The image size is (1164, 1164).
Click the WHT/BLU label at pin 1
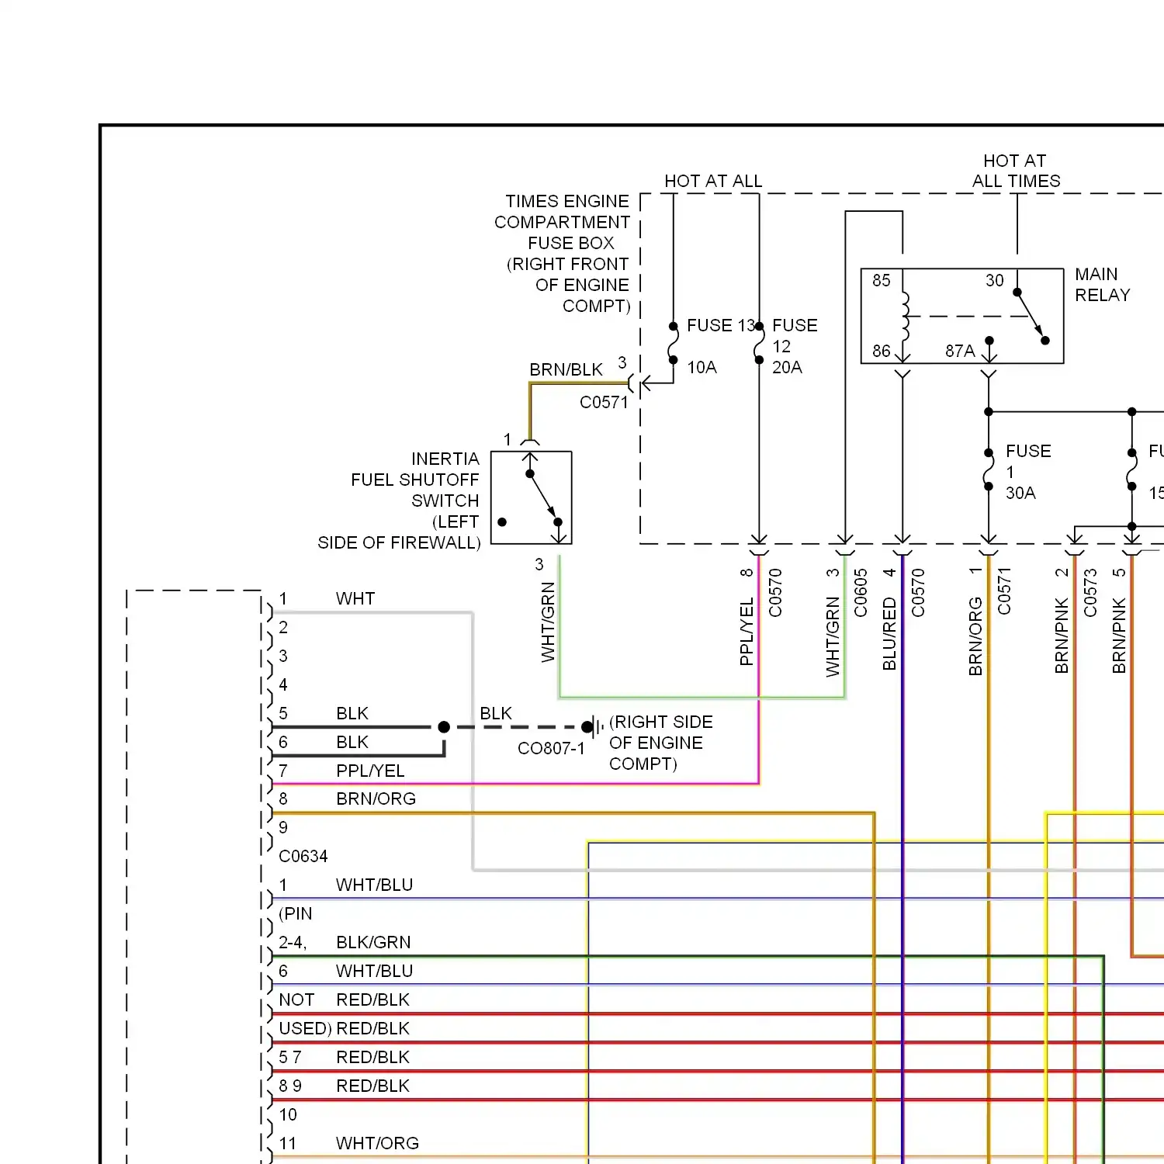(374, 885)
